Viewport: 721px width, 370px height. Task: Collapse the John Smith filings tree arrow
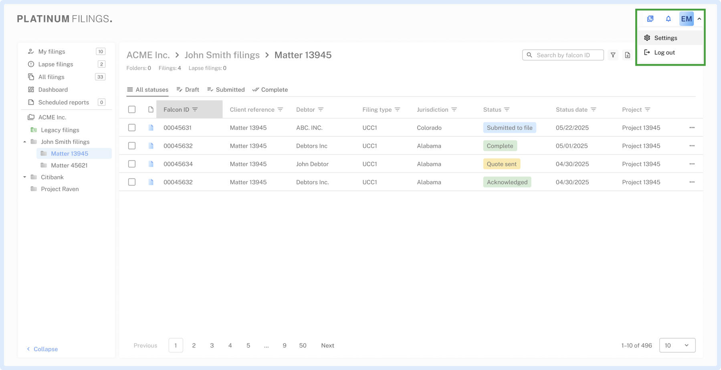click(25, 142)
